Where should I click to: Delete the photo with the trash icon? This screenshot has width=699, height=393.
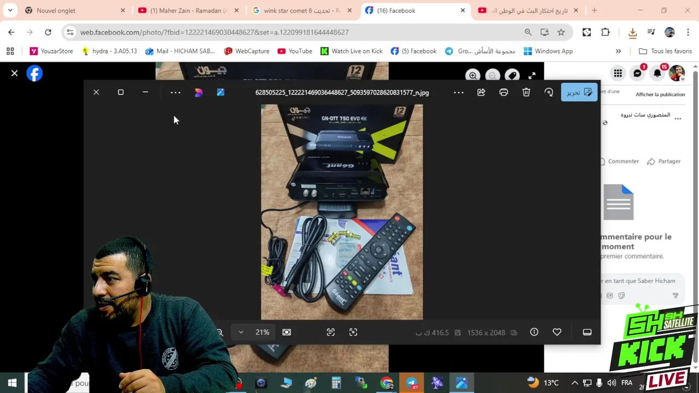coord(526,92)
